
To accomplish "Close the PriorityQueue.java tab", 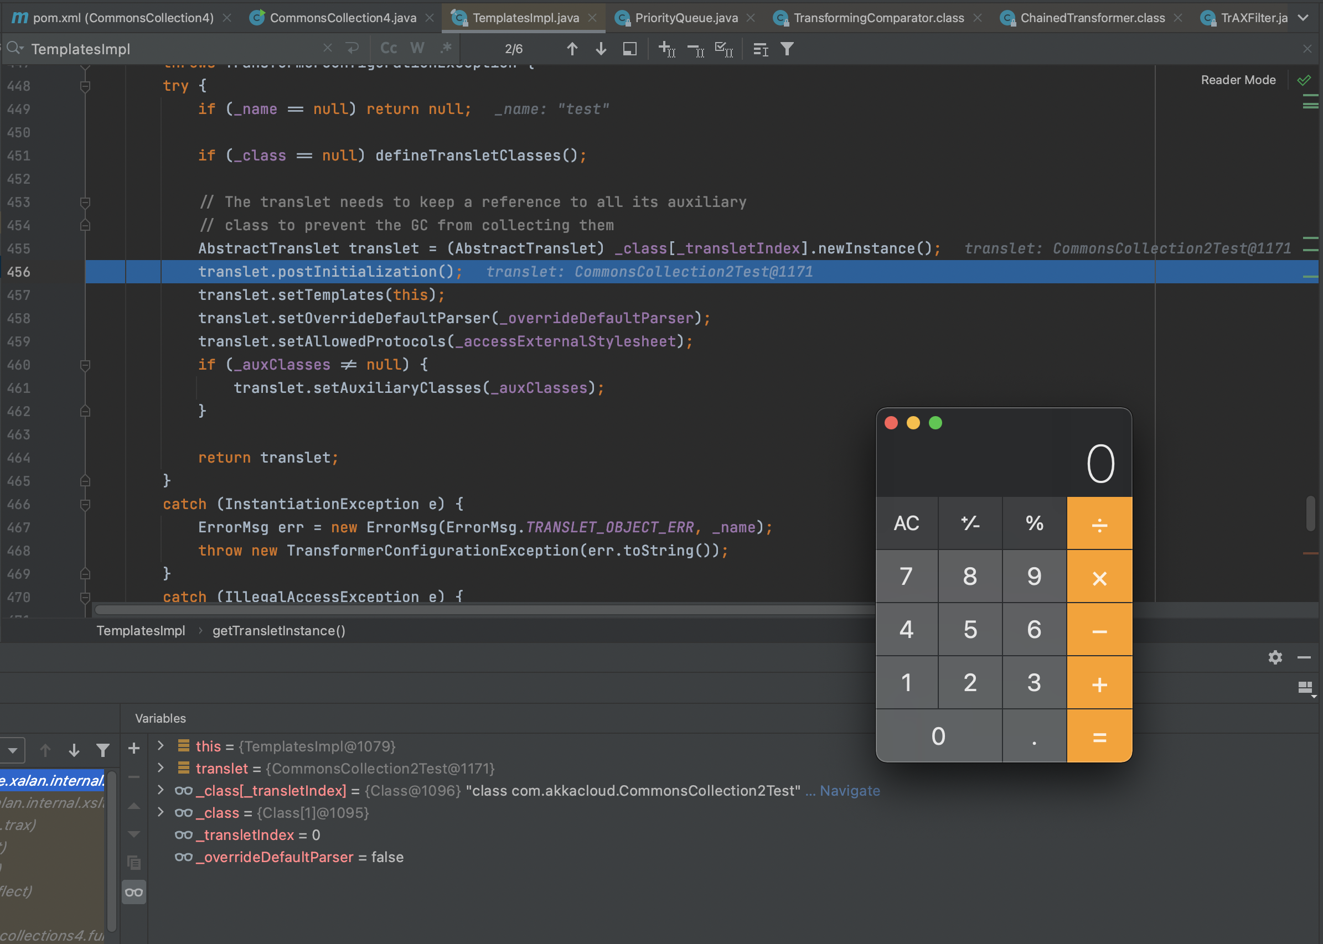I will coord(751,18).
